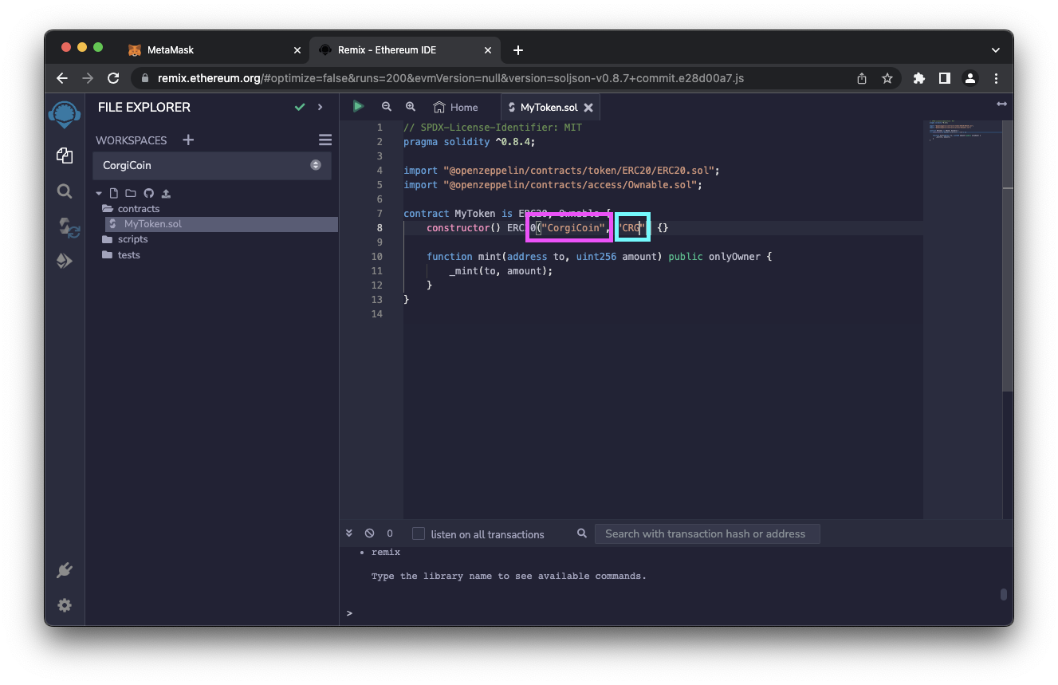Image resolution: width=1058 pixels, height=685 pixels.
Task: Click the Remix logo icon in sidebar
Action: tap(65, 114)
